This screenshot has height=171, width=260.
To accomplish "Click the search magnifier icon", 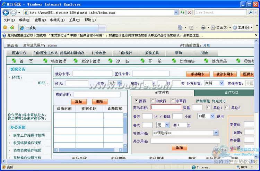I will coord(251,12).
